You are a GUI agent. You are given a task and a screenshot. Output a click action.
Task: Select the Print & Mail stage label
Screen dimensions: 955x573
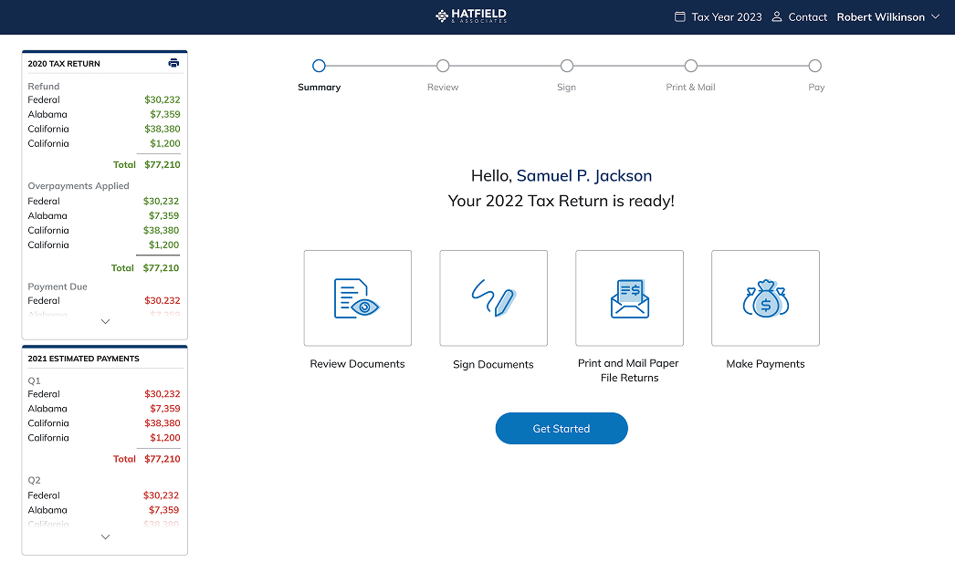tap(690, 87)
